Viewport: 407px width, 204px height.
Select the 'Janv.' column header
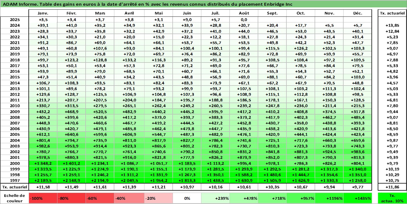[x=43, y=13]
